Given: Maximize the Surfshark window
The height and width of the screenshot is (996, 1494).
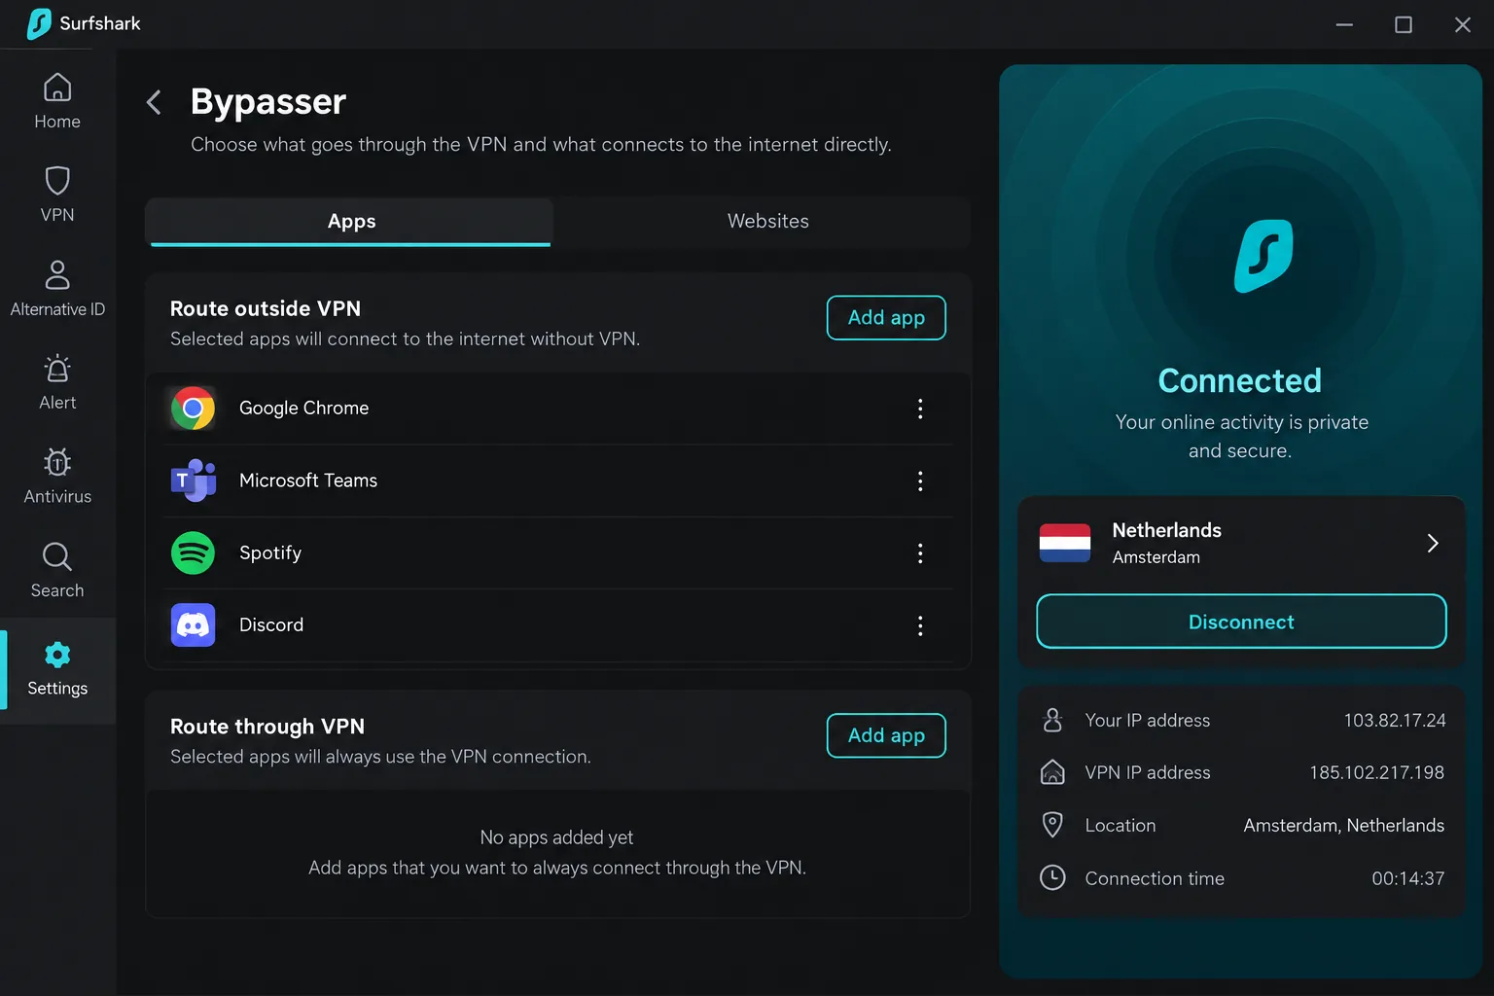Looking at the screenshot, I should (x=1403, y=24).
